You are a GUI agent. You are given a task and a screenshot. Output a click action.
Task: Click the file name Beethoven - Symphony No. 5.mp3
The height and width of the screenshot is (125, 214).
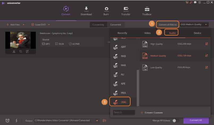click(56, 33)
